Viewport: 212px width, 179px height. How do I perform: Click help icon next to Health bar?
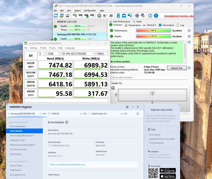[x=189, y=36]
